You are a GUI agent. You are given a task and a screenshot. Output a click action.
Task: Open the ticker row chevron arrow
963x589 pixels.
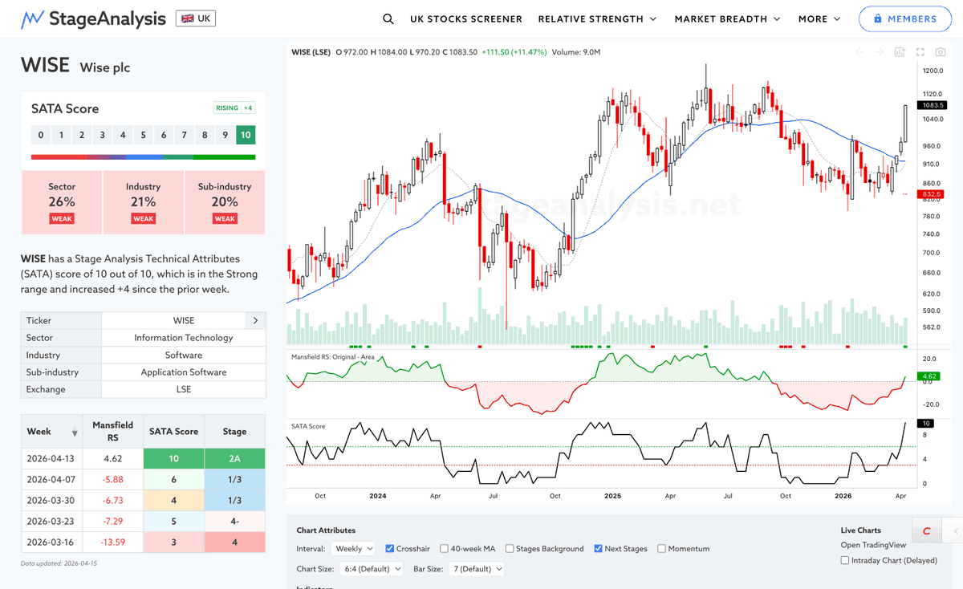coord(255,320)
